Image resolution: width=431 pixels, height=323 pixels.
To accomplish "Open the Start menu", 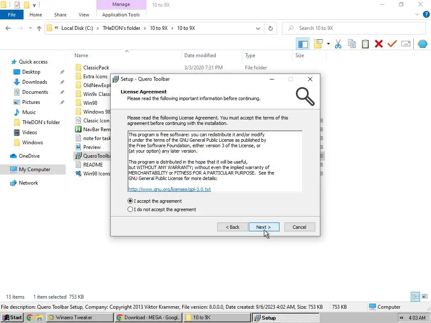I will tap(12, 318).
